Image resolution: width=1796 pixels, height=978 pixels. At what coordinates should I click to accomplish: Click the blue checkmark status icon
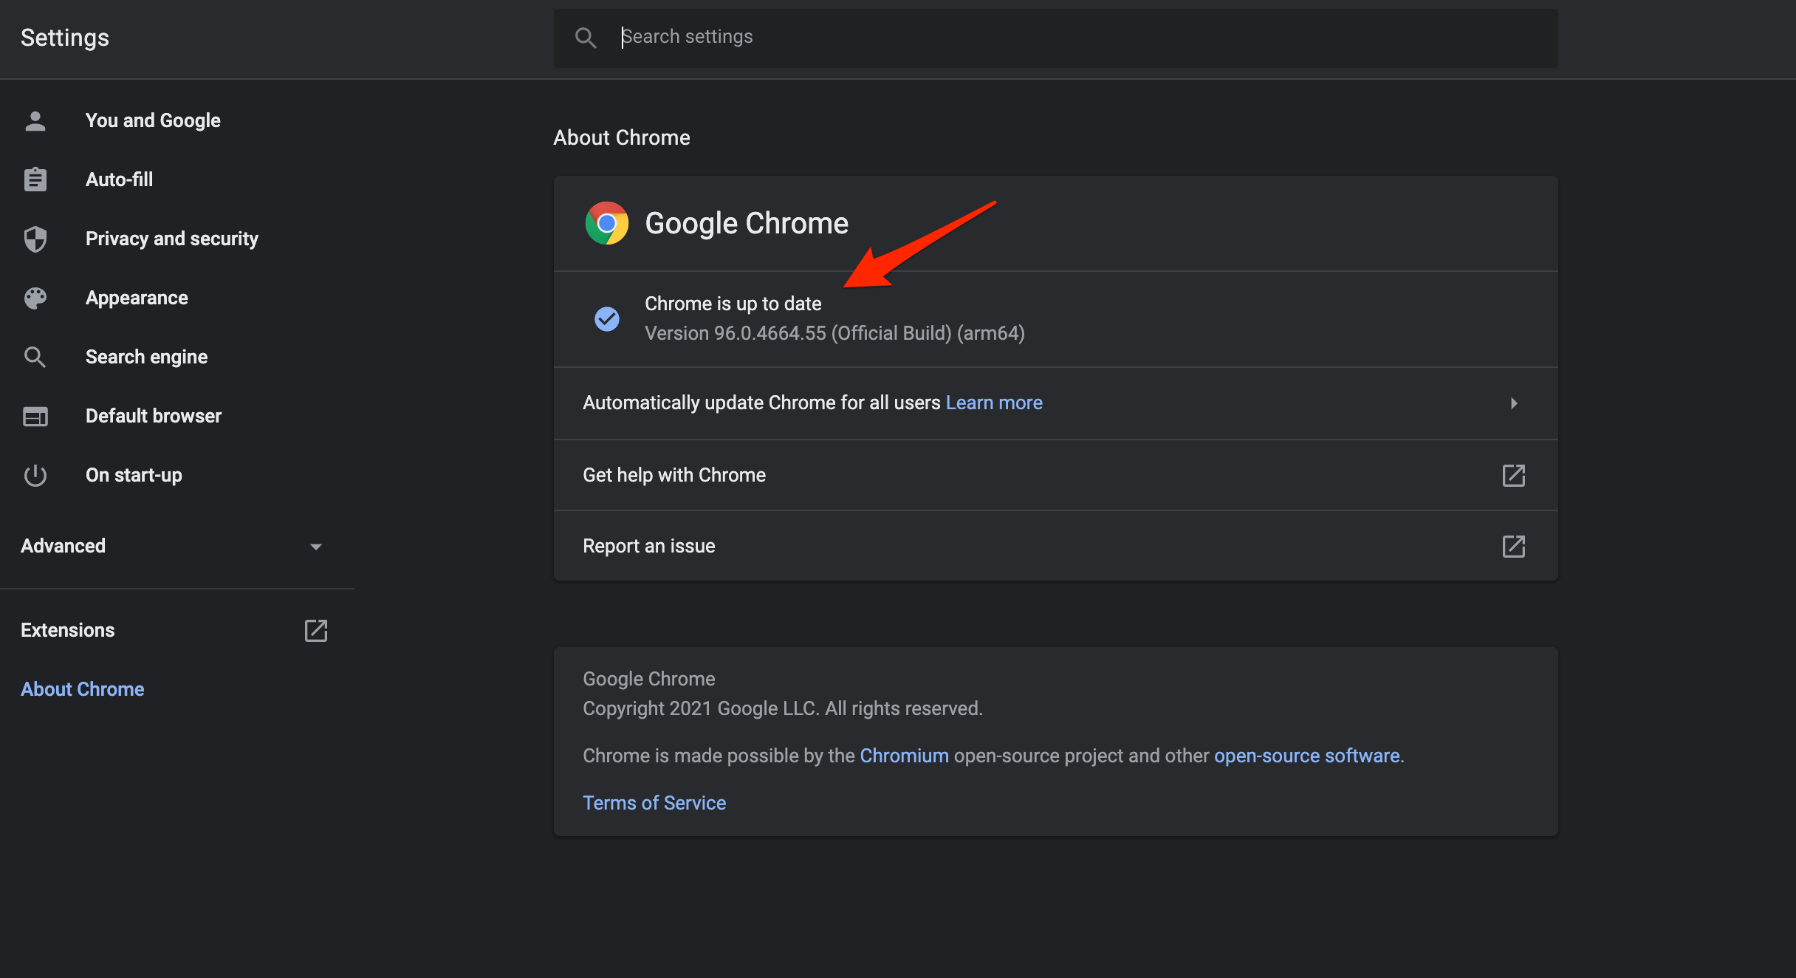pos(607,318)
